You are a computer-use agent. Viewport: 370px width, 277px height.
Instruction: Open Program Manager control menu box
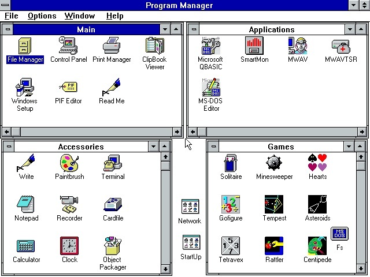[x=5, y=5]
